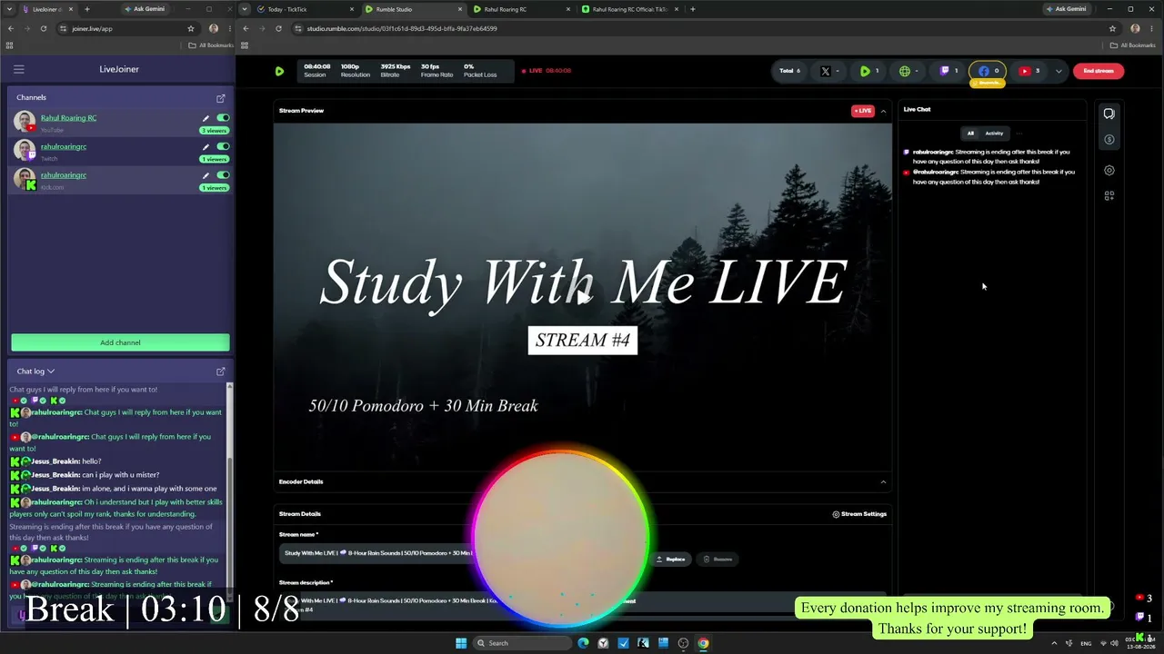Open the Kick rahulroaringrc channel link
This screenshot has height=654, width=1164.
(x=64, y=175)
